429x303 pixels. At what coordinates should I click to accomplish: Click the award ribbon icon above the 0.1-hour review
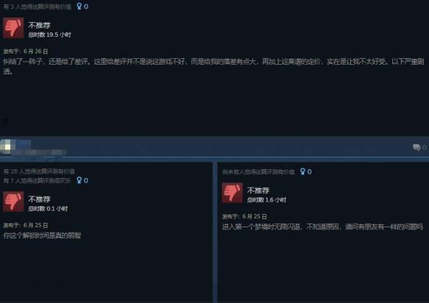(x=79, y=180)
